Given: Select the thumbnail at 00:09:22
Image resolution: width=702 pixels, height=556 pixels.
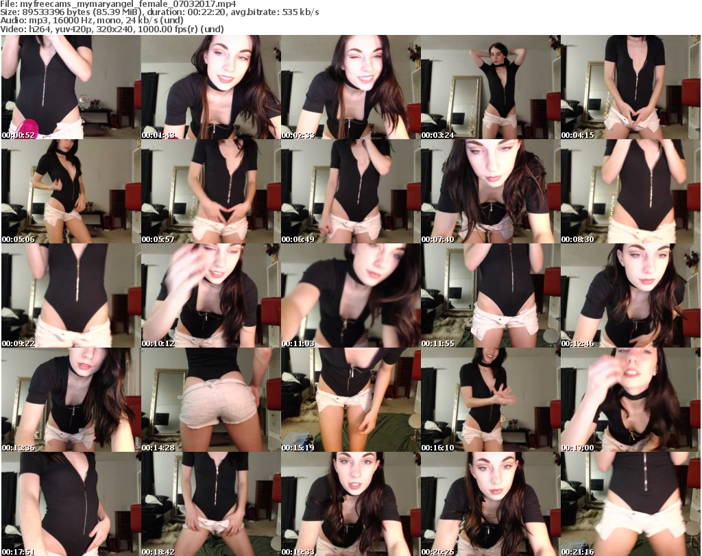Looking at the screenshot, I should 71,295.
